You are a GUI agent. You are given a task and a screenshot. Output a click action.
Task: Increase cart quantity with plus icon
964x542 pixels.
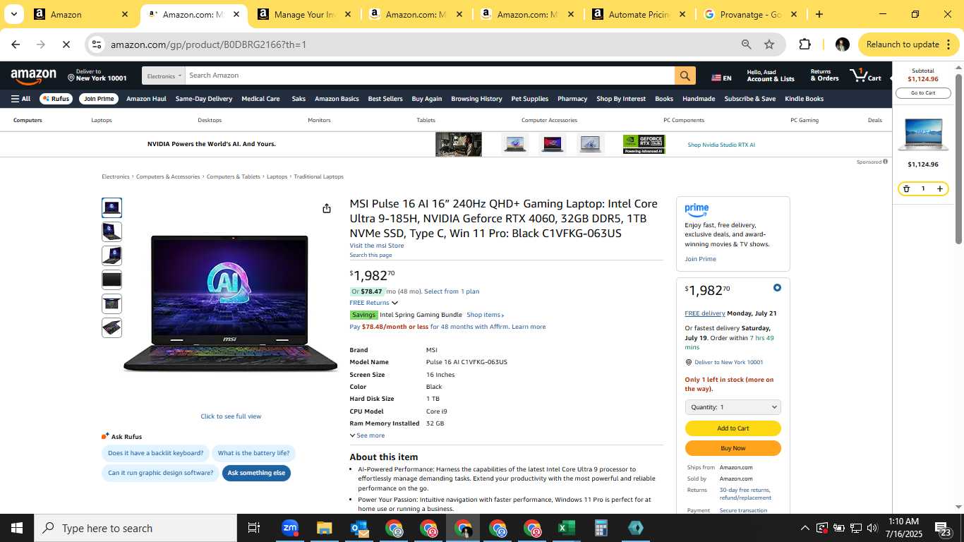(939, 188)
